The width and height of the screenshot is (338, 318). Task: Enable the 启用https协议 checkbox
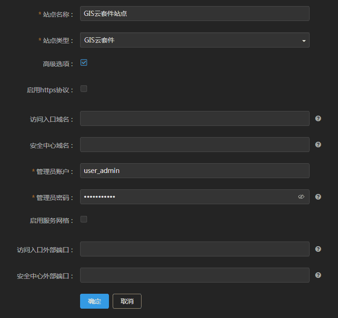coord(84,89)
